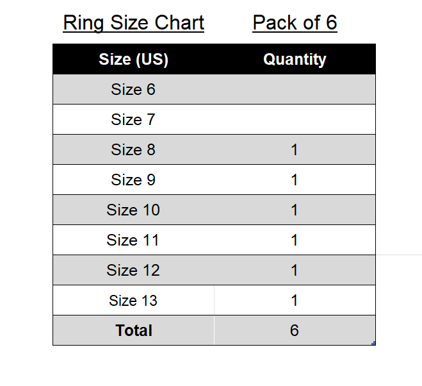This screenshot has width=422, height=386.
Task: Click the "Pack of 6" underlined heading
Action: coord(295,23)
